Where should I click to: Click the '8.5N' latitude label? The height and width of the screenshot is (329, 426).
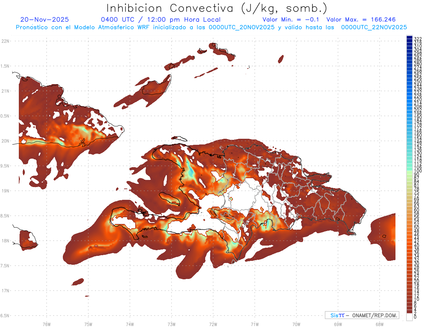5,216
